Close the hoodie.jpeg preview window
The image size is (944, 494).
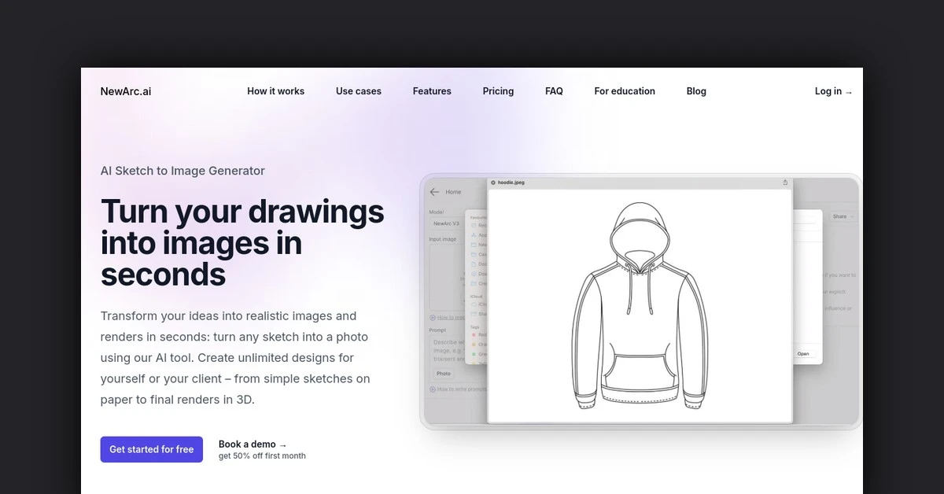[493, 182]
